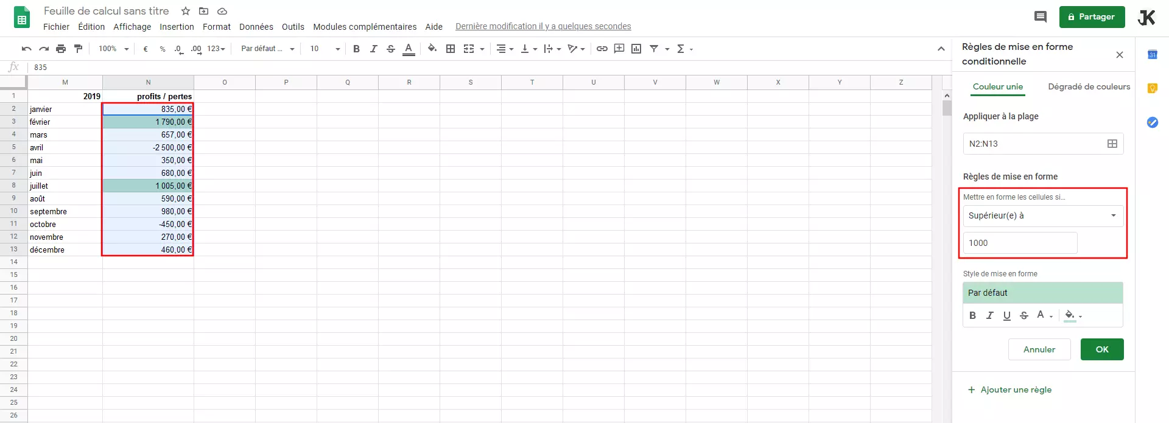Open Calendar in side panel
Screen dimensions: 1169x423
(x=1153, y=55)
